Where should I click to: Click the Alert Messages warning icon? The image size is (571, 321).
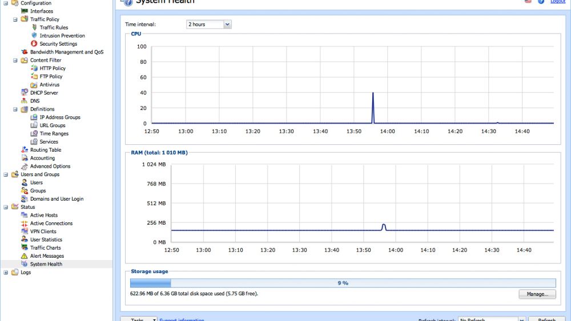point(25,256)
